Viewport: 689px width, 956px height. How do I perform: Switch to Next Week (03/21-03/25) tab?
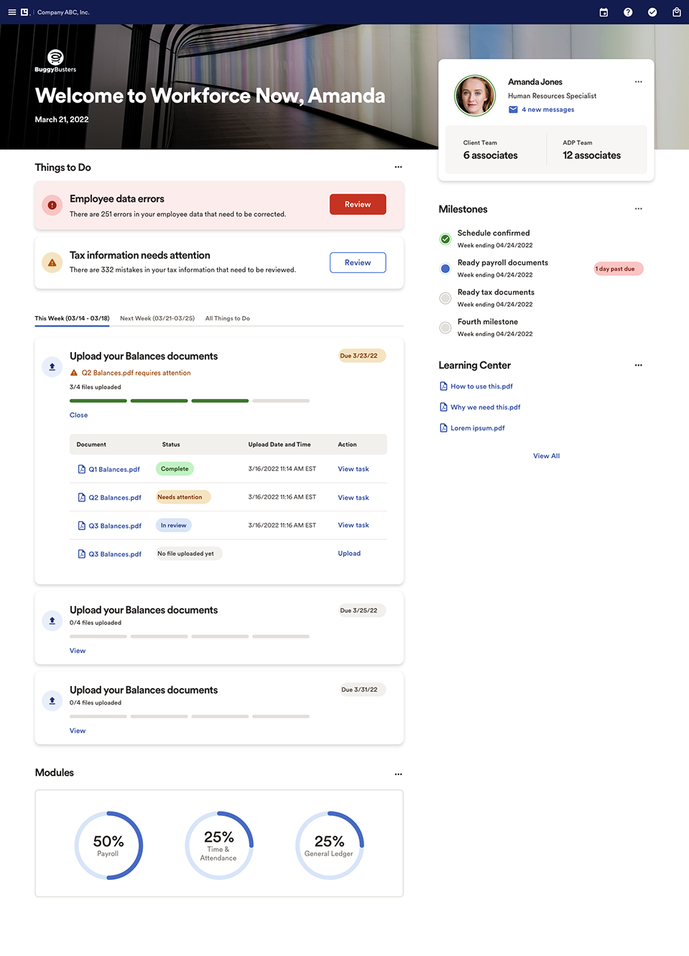(157, 318)
